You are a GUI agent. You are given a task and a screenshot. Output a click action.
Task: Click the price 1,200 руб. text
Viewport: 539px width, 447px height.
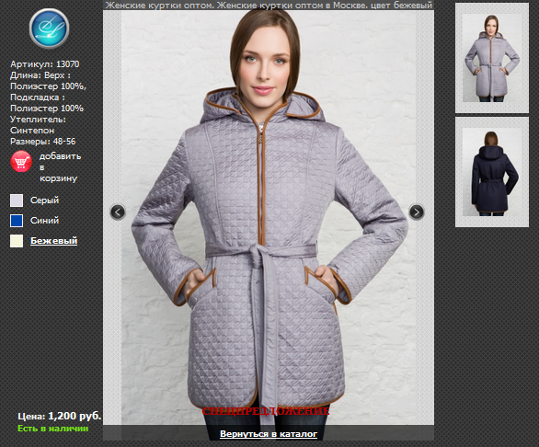75,416
